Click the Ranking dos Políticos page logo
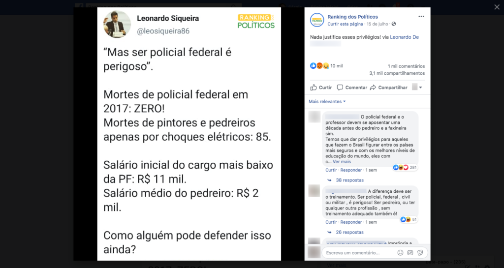Image resolution: width=504 pixels, height=268 pixels. [x=316, y=20]
